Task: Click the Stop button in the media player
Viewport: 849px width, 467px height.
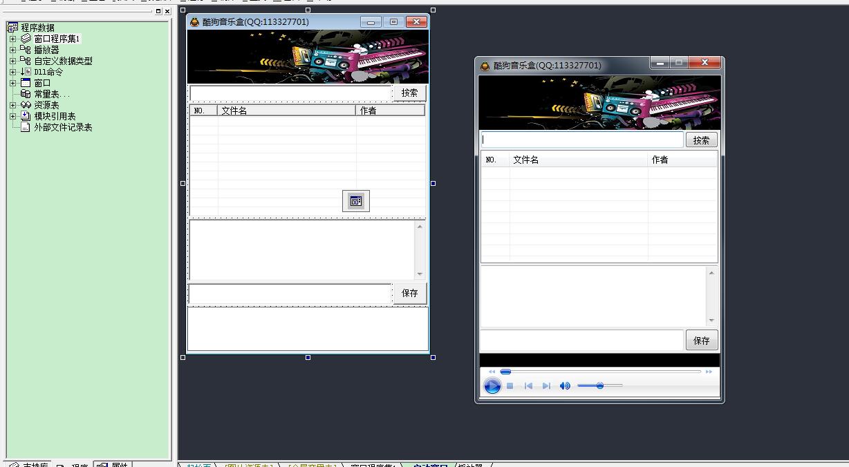Action: pos(510,386)
